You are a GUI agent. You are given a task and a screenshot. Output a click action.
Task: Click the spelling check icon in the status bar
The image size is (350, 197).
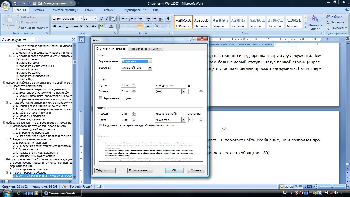64,186
